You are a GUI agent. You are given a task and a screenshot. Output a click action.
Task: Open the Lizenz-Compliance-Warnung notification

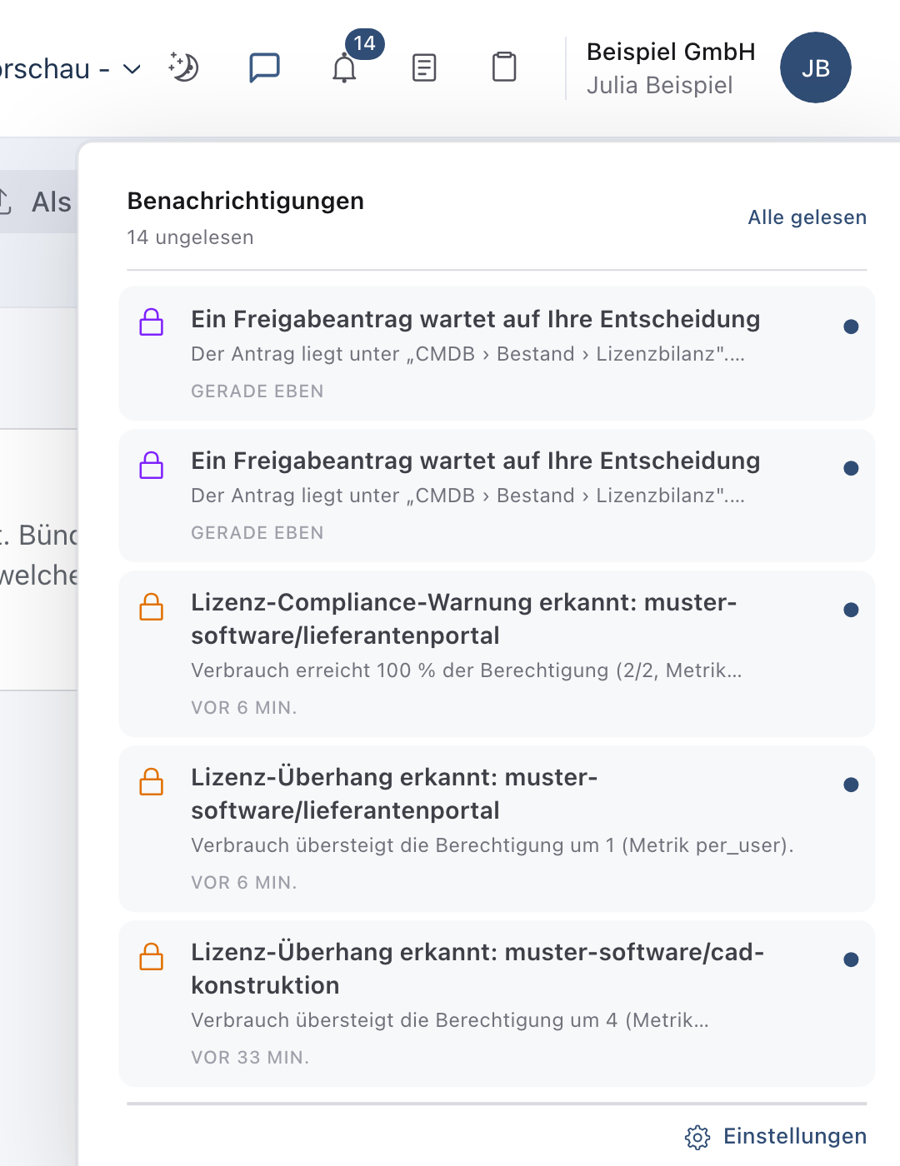(x=497, y=653)
